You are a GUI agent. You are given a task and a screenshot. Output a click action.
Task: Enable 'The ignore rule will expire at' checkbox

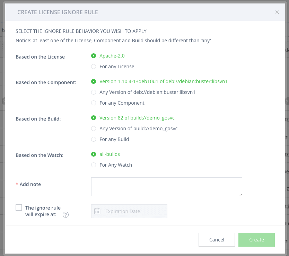point(19,207)
